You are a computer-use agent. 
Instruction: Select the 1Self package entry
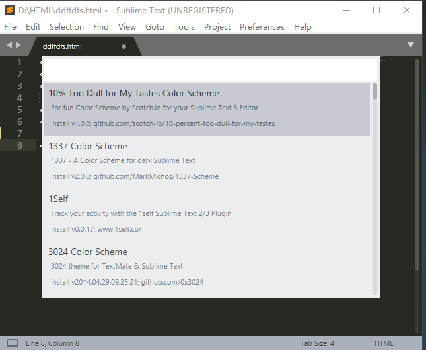click(207, 215)
